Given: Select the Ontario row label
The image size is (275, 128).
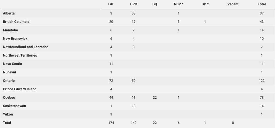Looking at the screenshot, I should [x=9, y=81].
